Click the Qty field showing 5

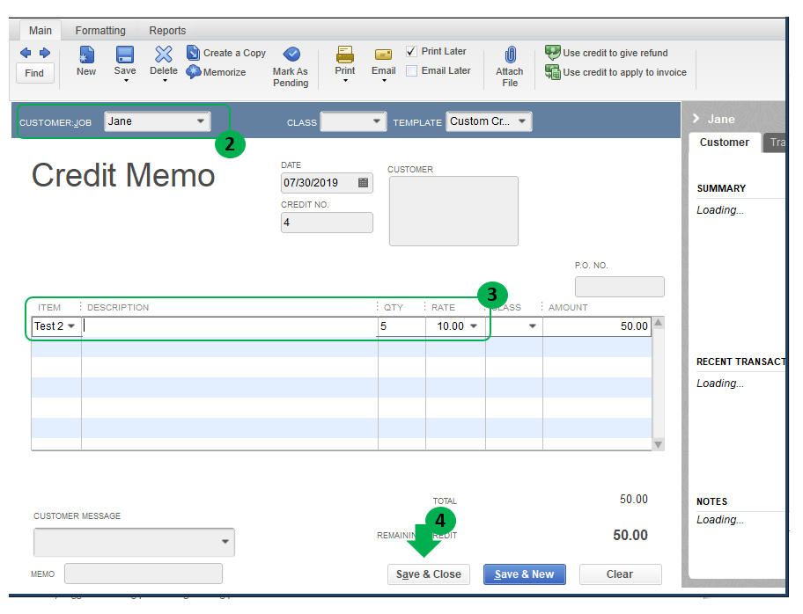coord(401,326)
